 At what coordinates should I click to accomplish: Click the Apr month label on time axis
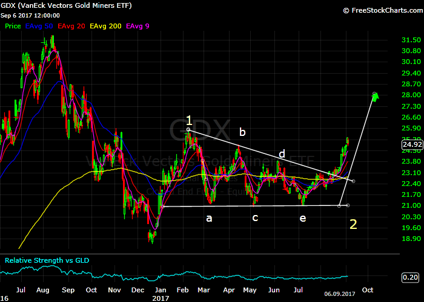229,290
